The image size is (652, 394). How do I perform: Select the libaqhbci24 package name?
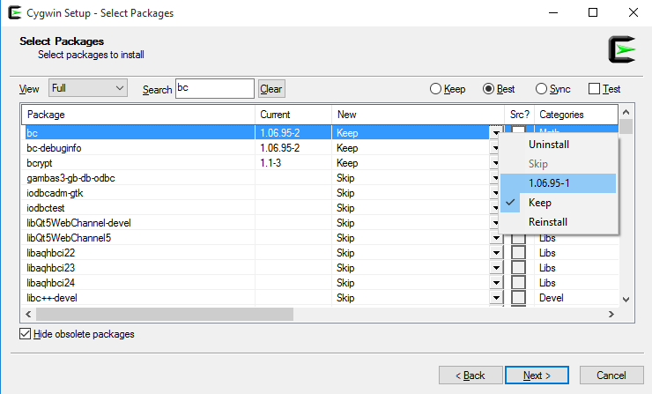pos(51,283)
